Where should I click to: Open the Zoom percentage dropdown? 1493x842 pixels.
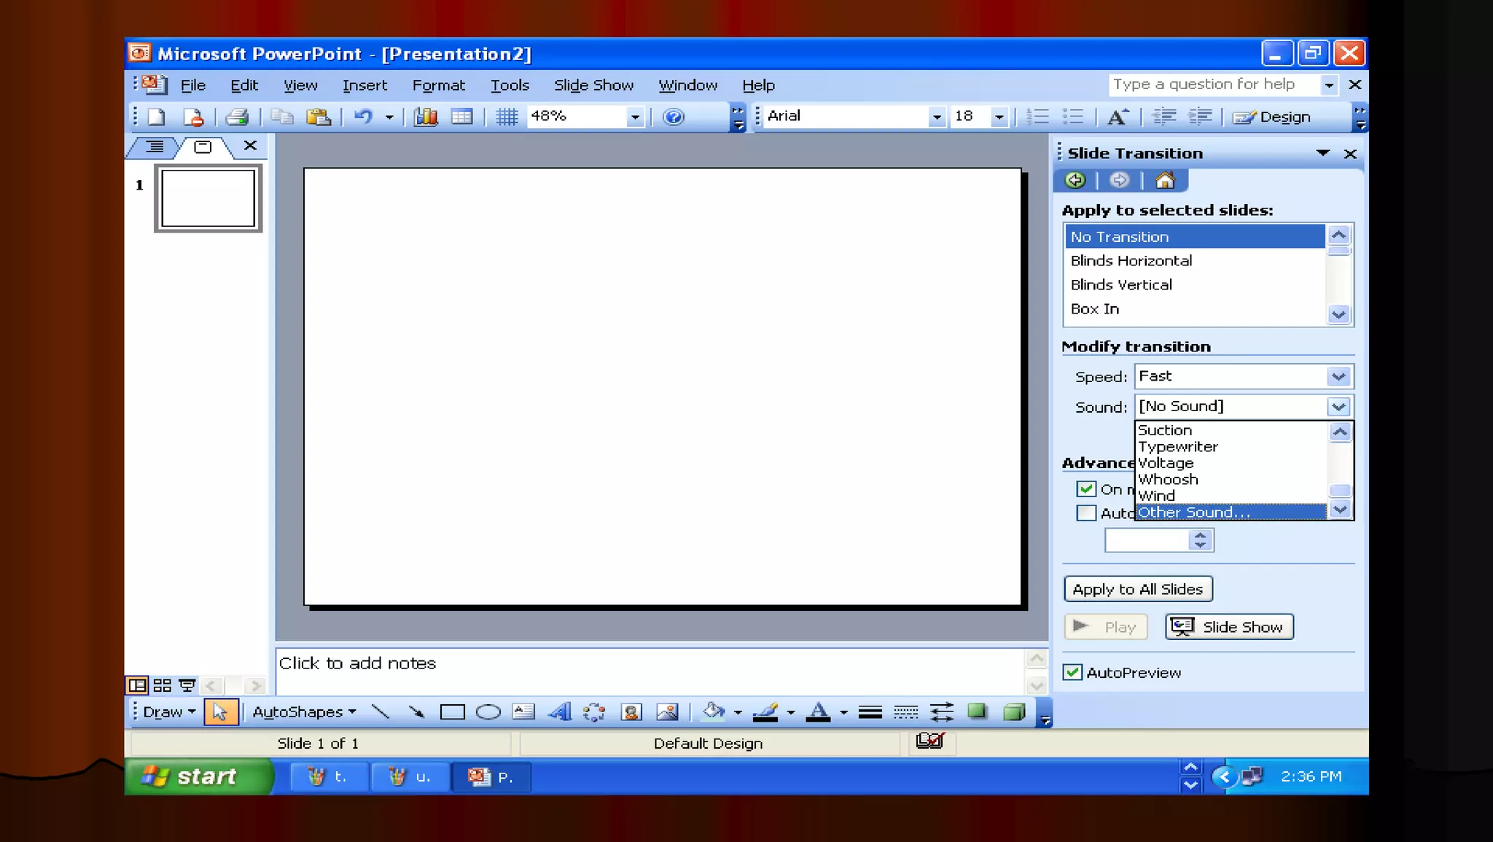[x=635, y=117]
